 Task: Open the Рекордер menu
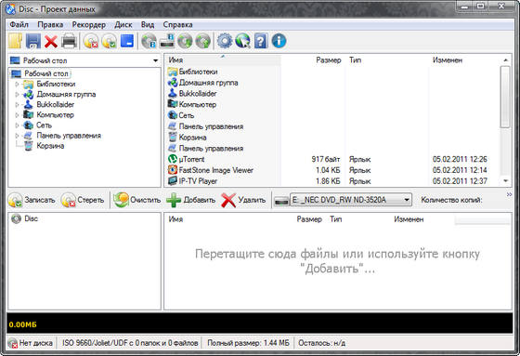pyautogui.click(x=89, y=25)
